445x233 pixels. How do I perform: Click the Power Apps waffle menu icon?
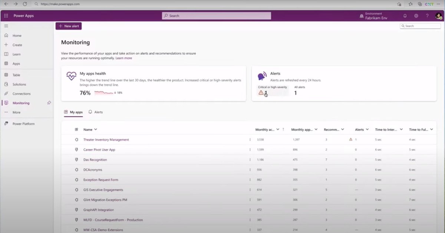click(x=6, y=16)
